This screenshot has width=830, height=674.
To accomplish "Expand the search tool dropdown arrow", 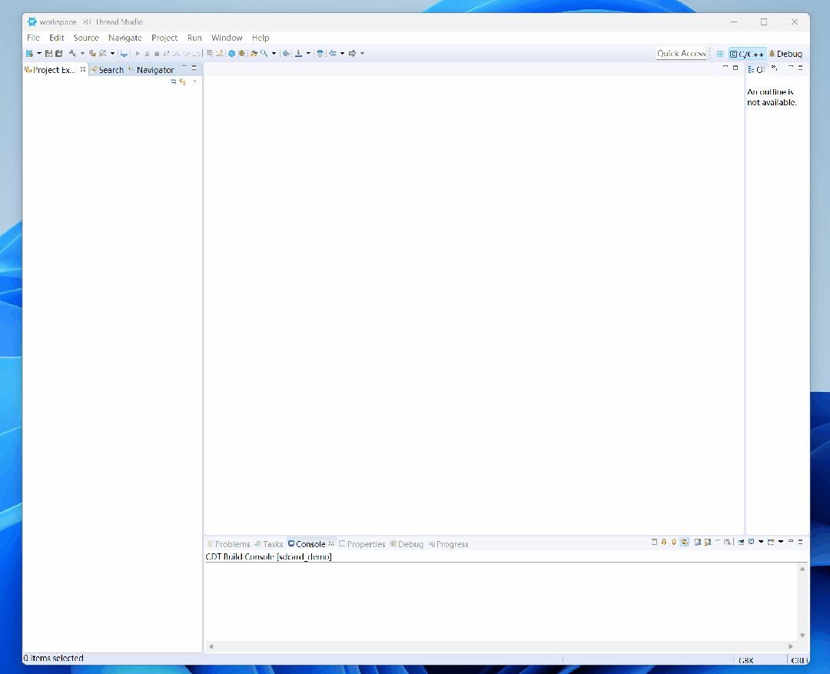I will tap(273, 54).
